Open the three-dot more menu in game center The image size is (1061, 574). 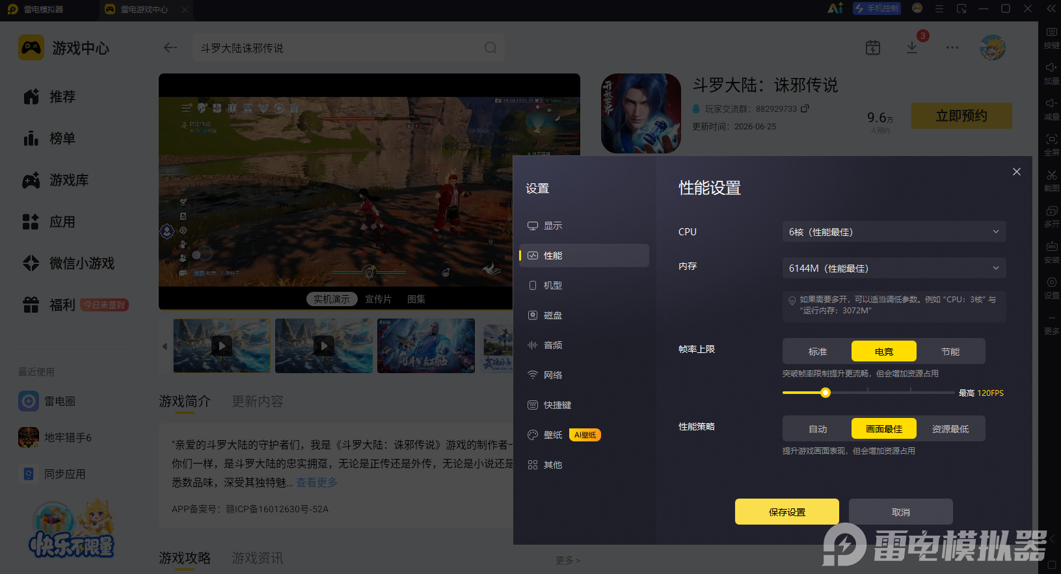point(952,47)
